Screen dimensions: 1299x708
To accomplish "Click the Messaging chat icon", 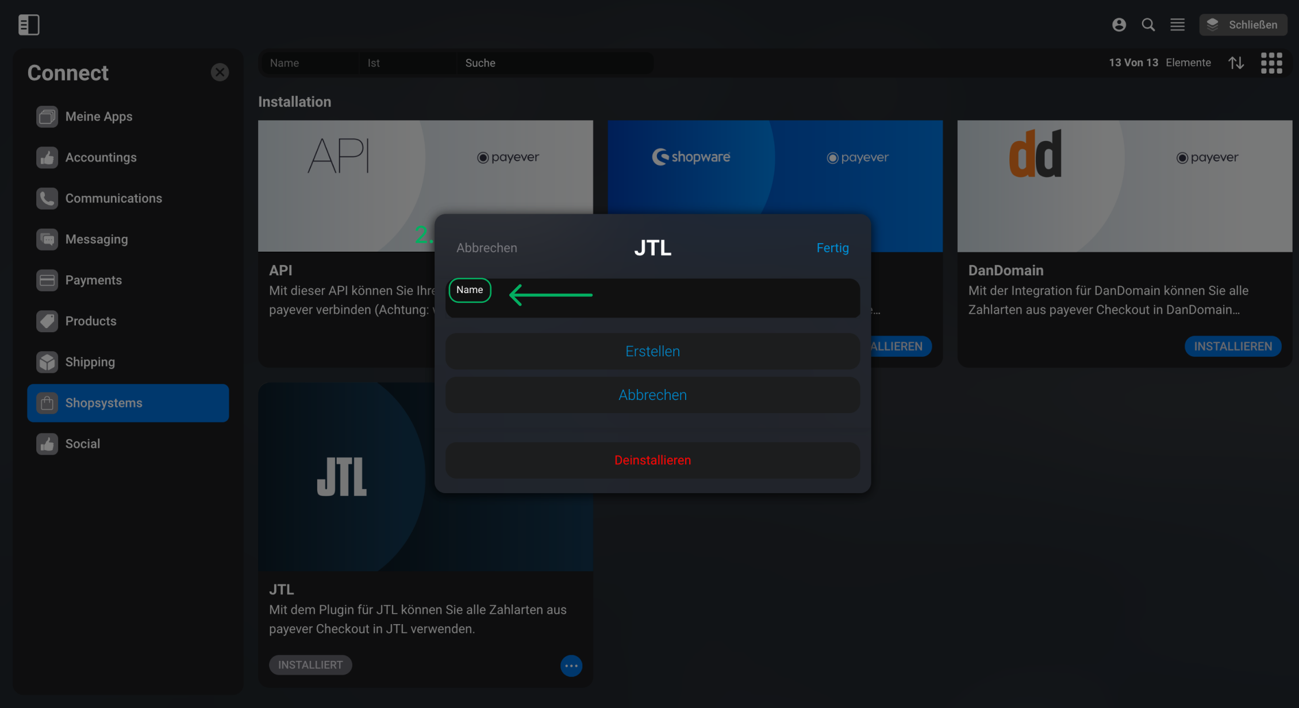I will point(47,239).
